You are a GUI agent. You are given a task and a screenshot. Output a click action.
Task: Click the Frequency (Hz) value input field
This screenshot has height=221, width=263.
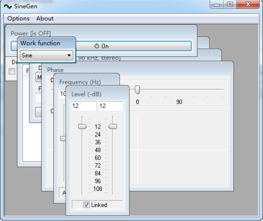[x=62, y=94]
